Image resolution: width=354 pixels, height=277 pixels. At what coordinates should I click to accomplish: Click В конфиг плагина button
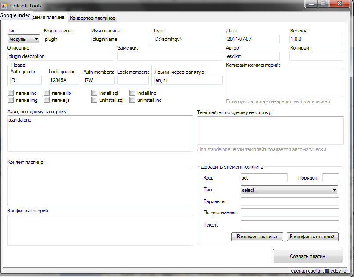257,237
